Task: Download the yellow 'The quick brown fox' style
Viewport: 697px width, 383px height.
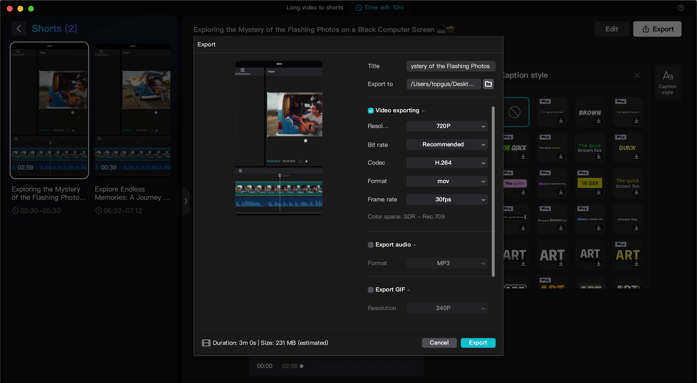Action: point(636,192)
